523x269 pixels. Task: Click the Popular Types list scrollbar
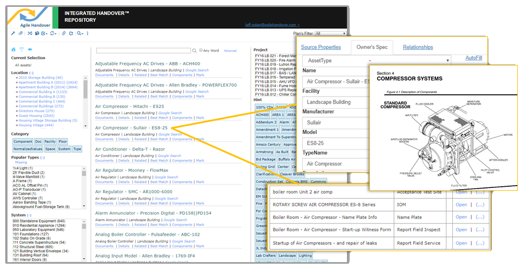pyautogui.click(x=84, y=187)
